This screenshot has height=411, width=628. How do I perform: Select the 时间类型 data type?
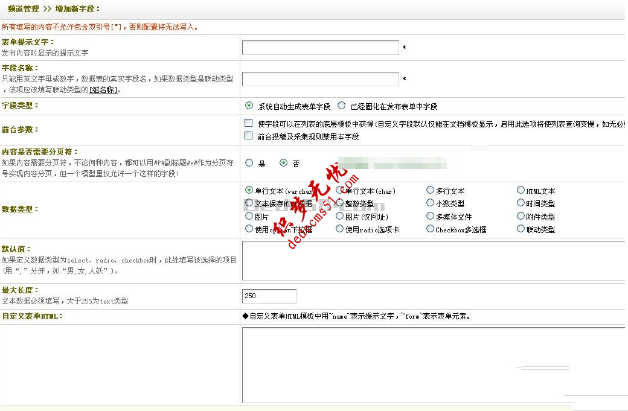521,203
